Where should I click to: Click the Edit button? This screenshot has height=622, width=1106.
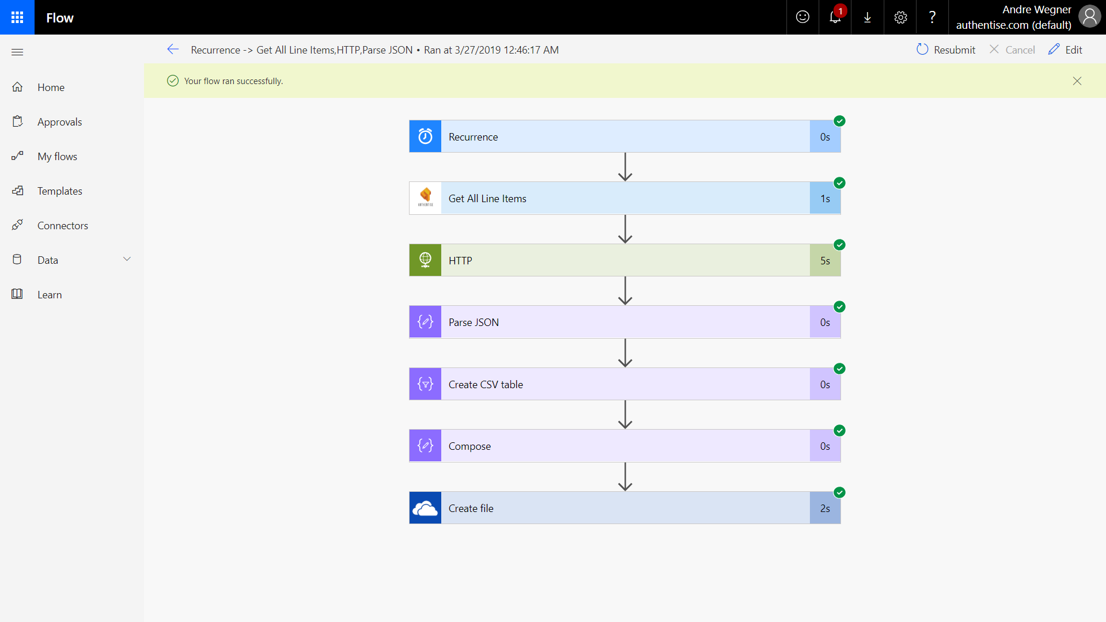click(1065, 50)
